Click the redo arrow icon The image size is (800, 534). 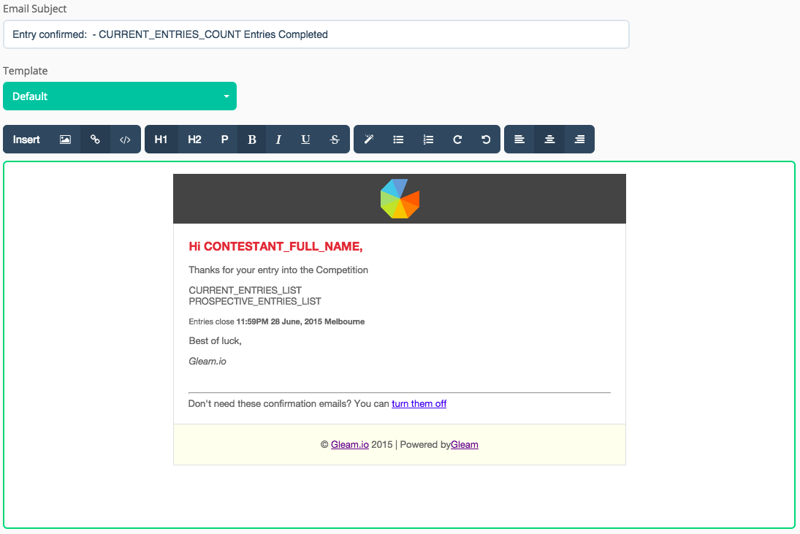pos(457,140)
